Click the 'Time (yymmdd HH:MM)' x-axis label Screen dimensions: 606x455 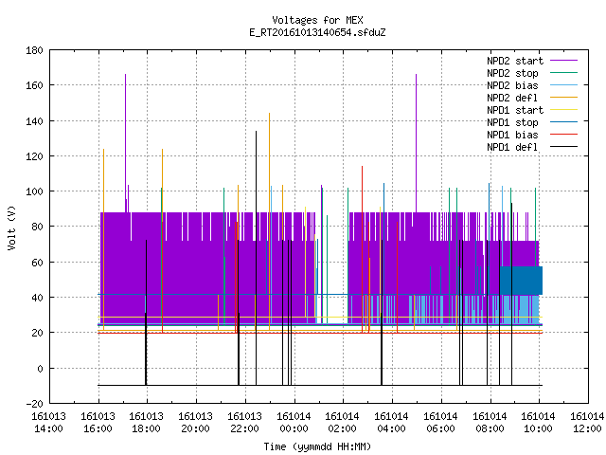(317, 446)
